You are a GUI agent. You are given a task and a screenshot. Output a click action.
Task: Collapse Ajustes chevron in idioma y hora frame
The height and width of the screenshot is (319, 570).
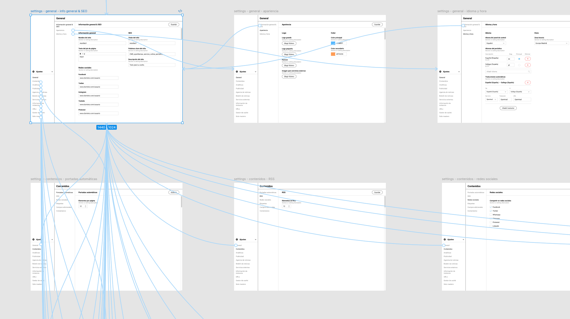point(459,72)
